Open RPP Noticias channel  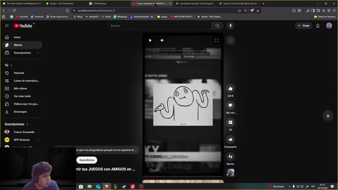[x=22, y=140]
